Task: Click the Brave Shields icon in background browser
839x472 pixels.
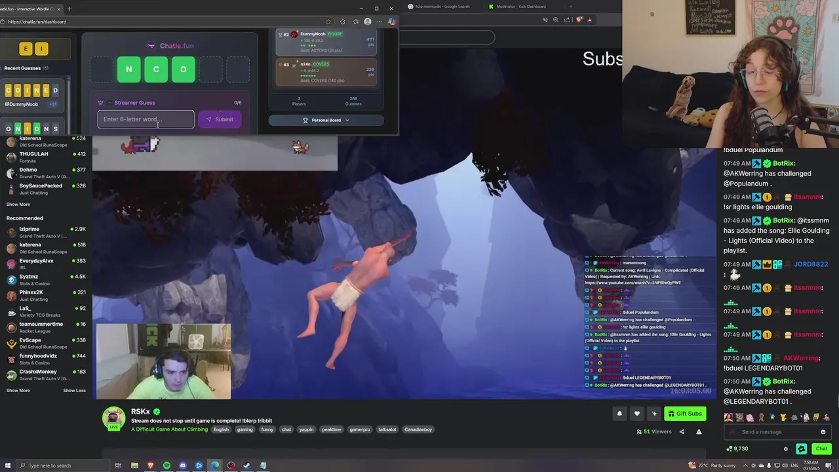Action: coord(579,20)
